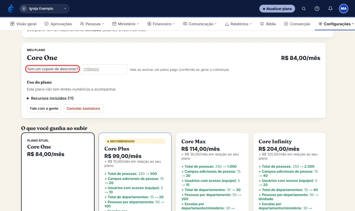Open the Igreja Exemplo church selector dropdown

point(44,9)
